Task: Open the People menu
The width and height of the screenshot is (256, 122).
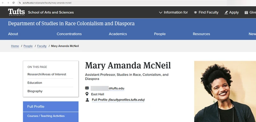Action: 160,34
